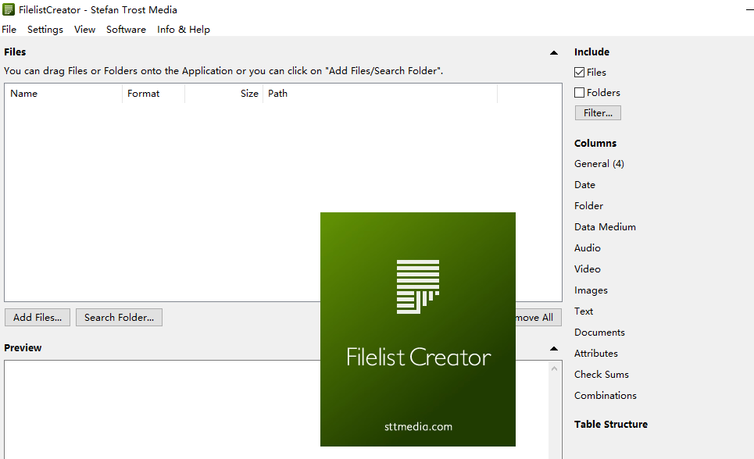Expand the Combinations columns group
This screenshot has width=754, height=459.
pyautogui.click(x=606, y=396)
